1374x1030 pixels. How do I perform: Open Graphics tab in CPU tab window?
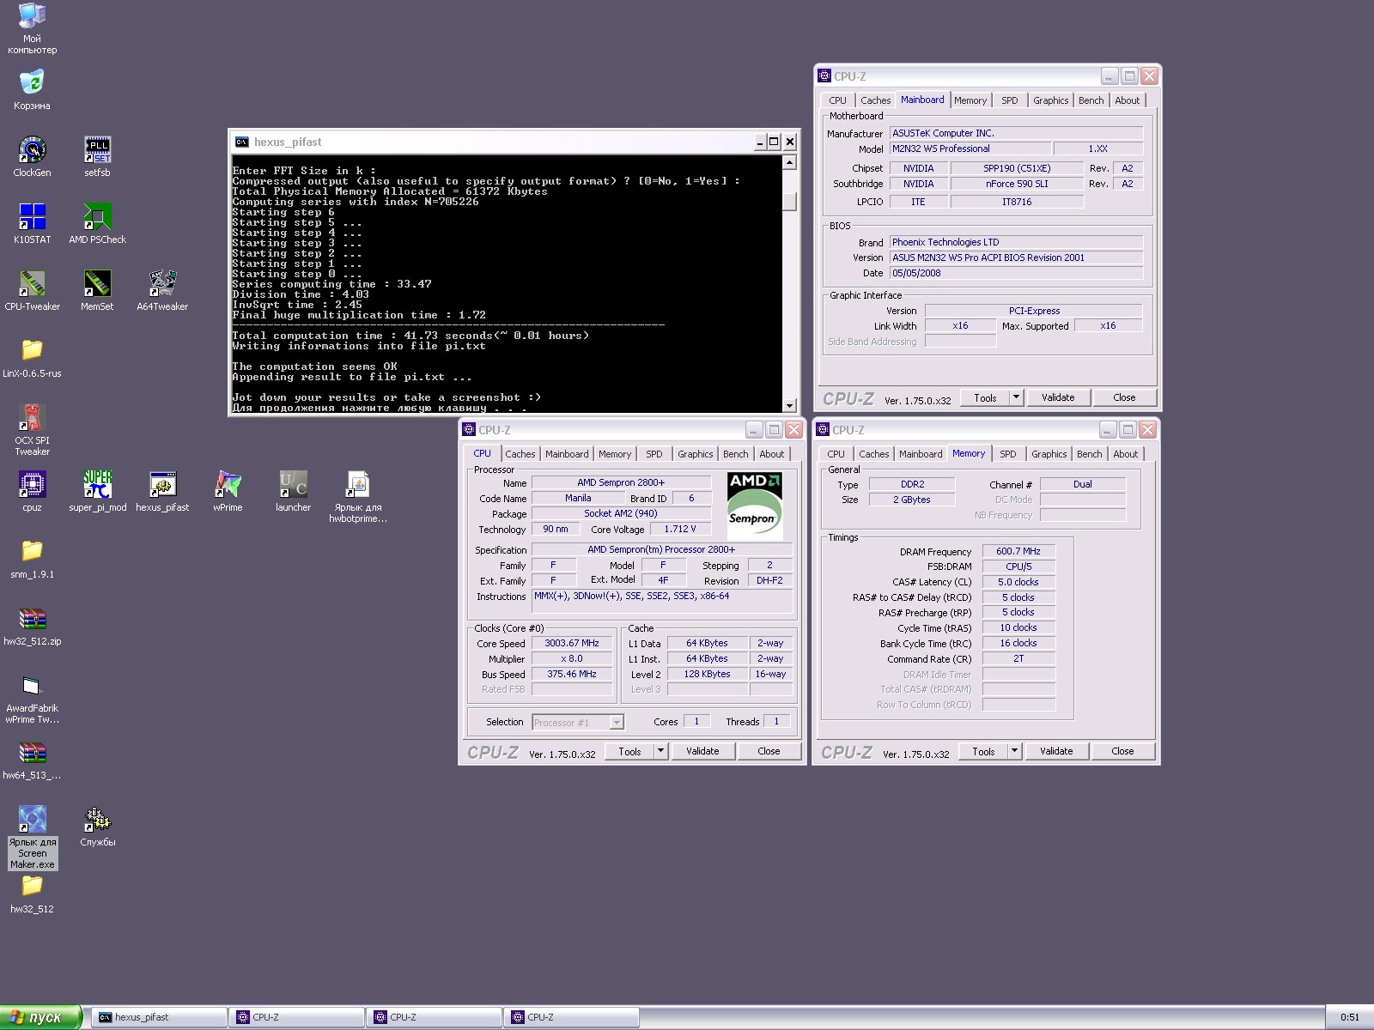click(695, 454)
